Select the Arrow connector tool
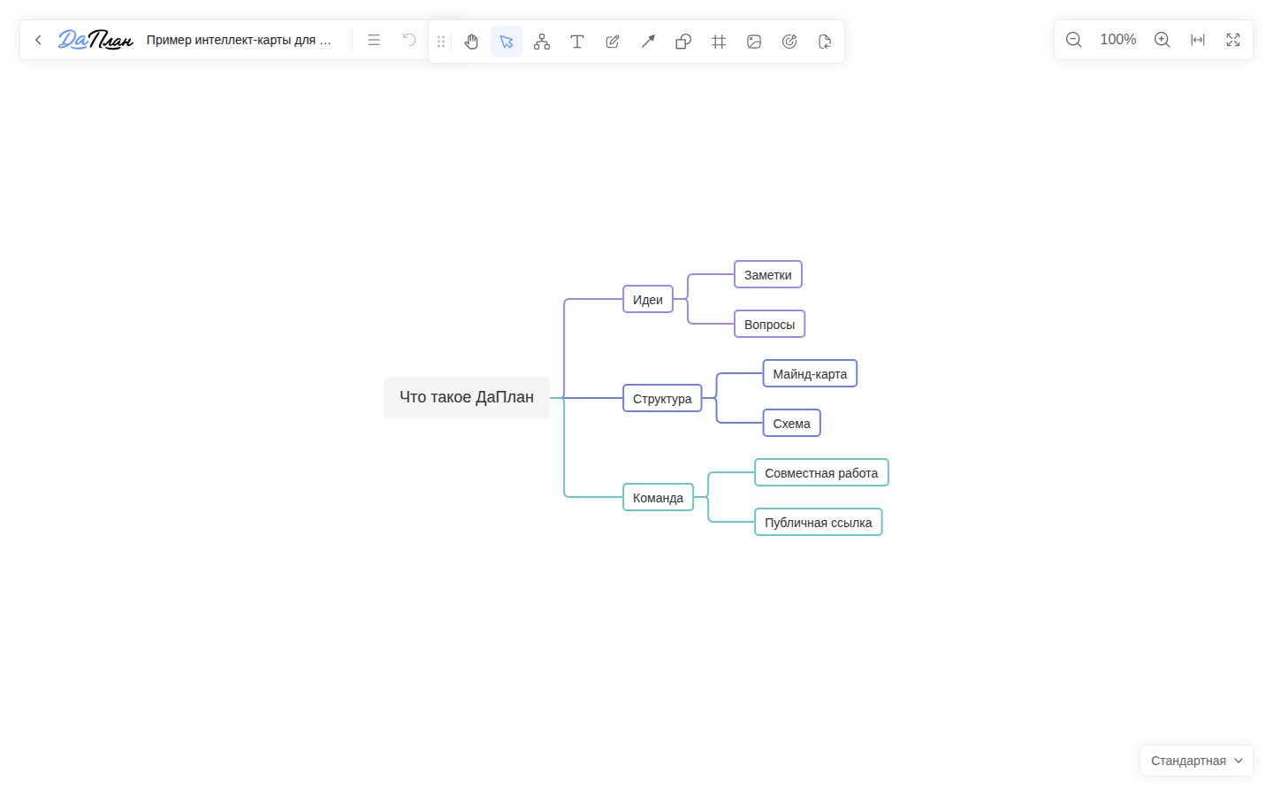This screenshot has height=796, width=1273. click(648, 42)
